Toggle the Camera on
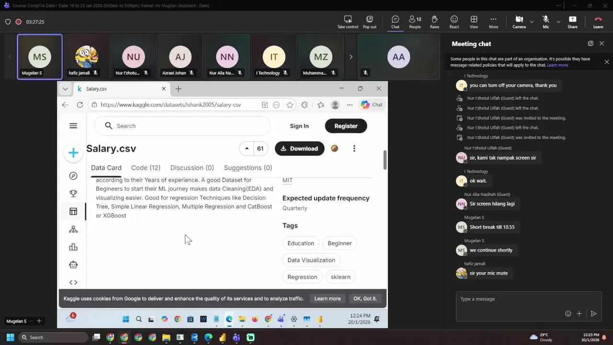The image size is (613, 345). pyautogui.click(x=519, y=22)
